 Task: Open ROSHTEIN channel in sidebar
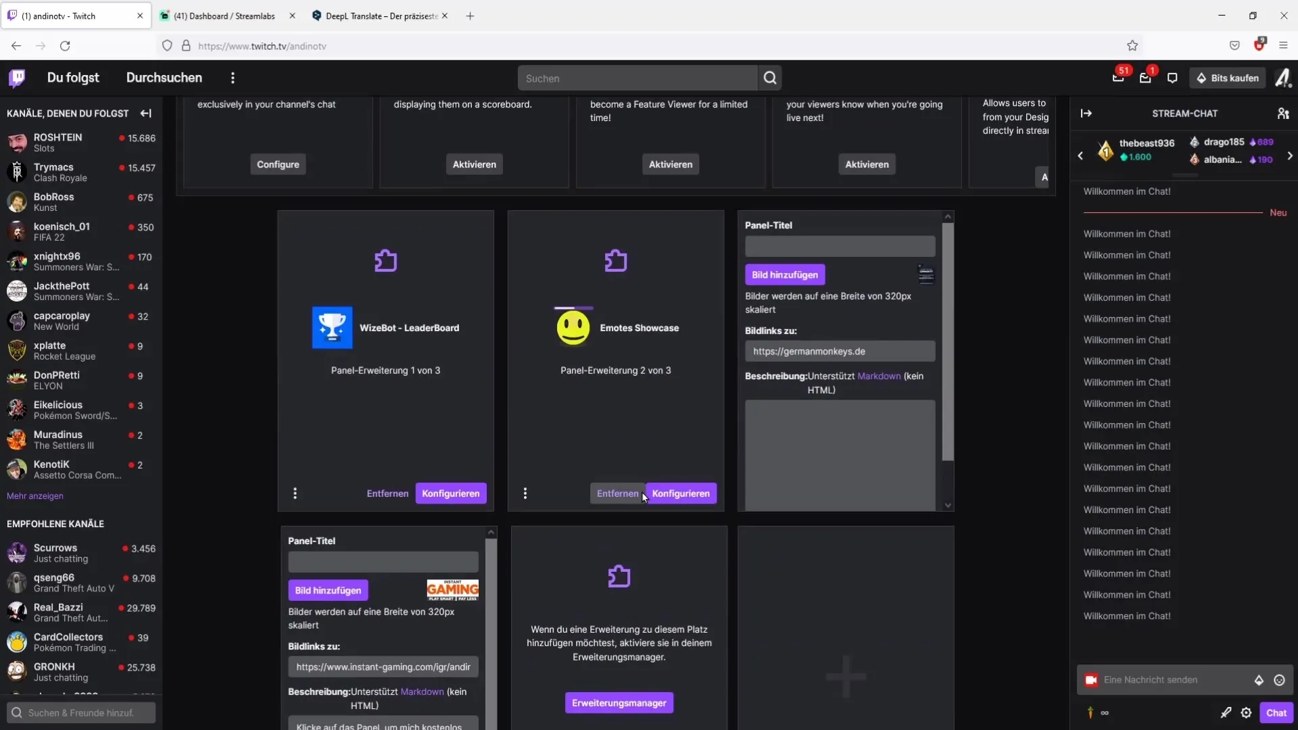click(x=81, y=143)
